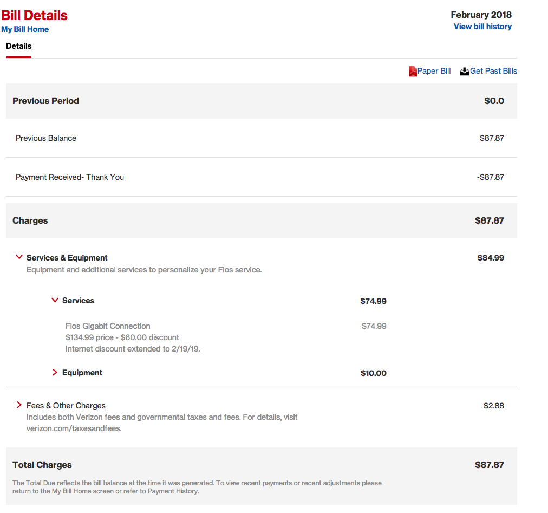The height and width of the screenshot is (513, 548).
Task: Expand the Fees & Other Charges chevron
Action: click(19, 405)
